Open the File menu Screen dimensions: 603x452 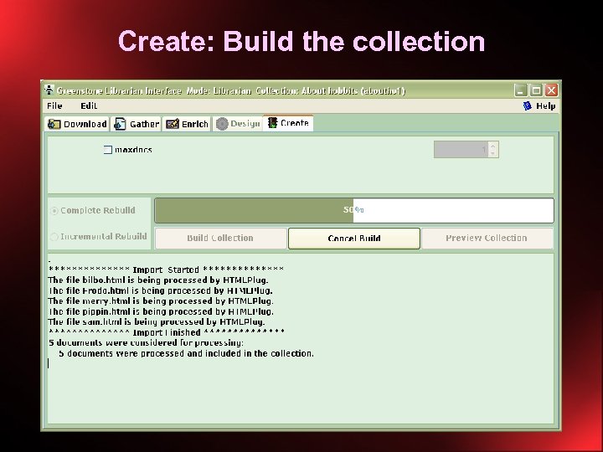point(54,105)
